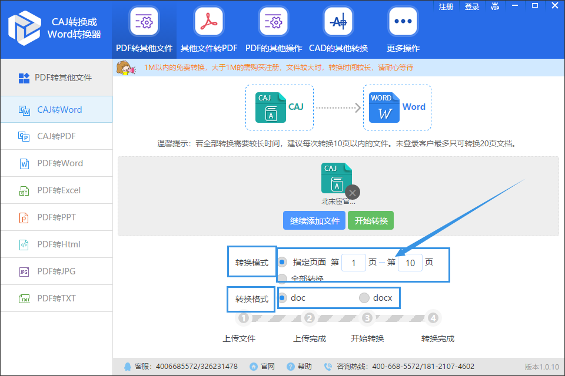Select PDF转JPG in the sidebar

click(56, 271)
